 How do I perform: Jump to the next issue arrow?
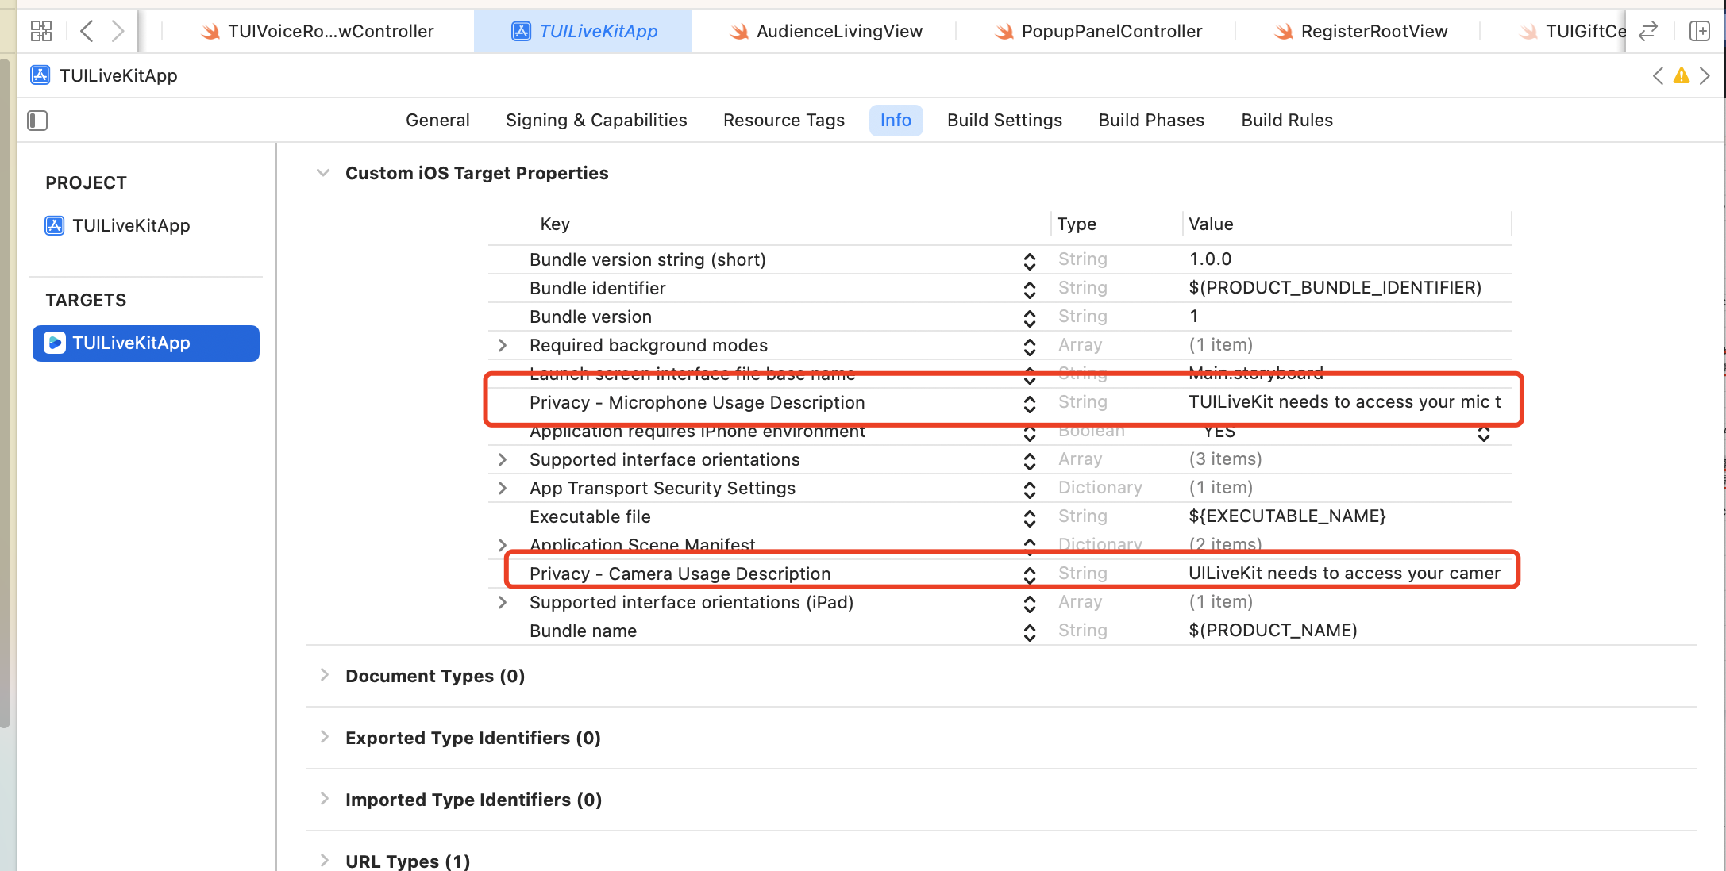click(1705, 76)
